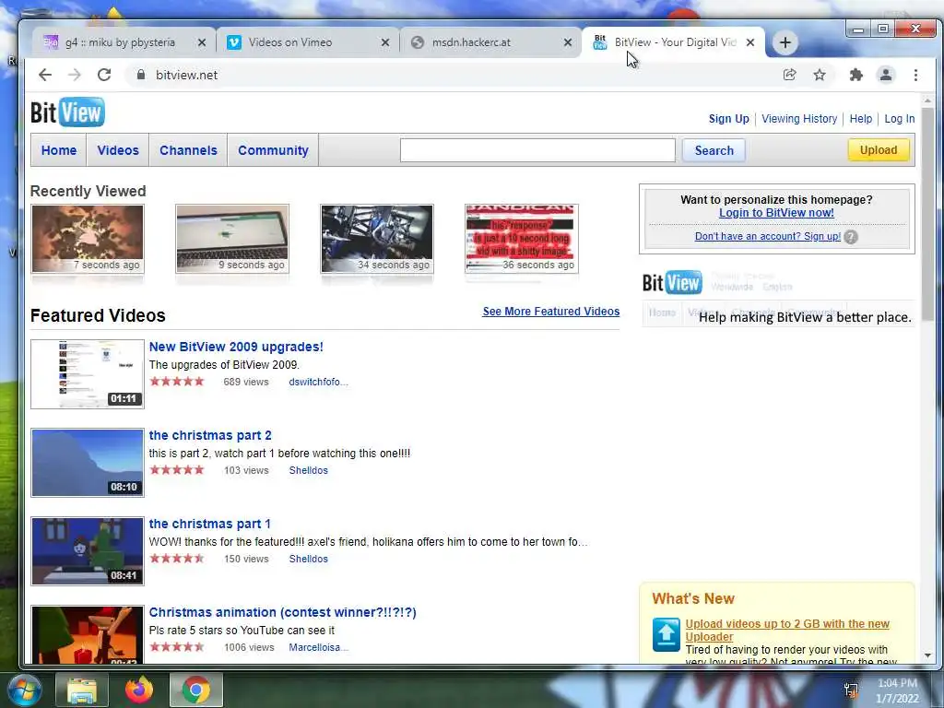Click the browser forward arrow

click(75, 75)
